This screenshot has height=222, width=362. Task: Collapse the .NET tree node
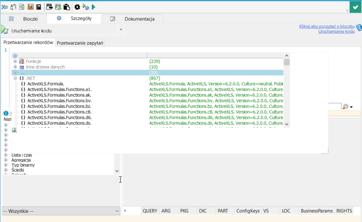15,78
